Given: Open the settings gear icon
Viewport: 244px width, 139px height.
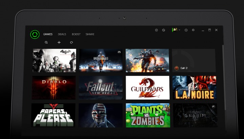Looking at the screenshot, I should pos(193,30).
